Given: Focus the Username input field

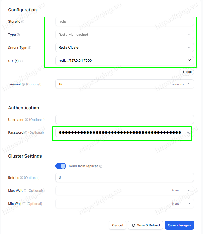Looking at the screenshot, I should click(124, 119).
